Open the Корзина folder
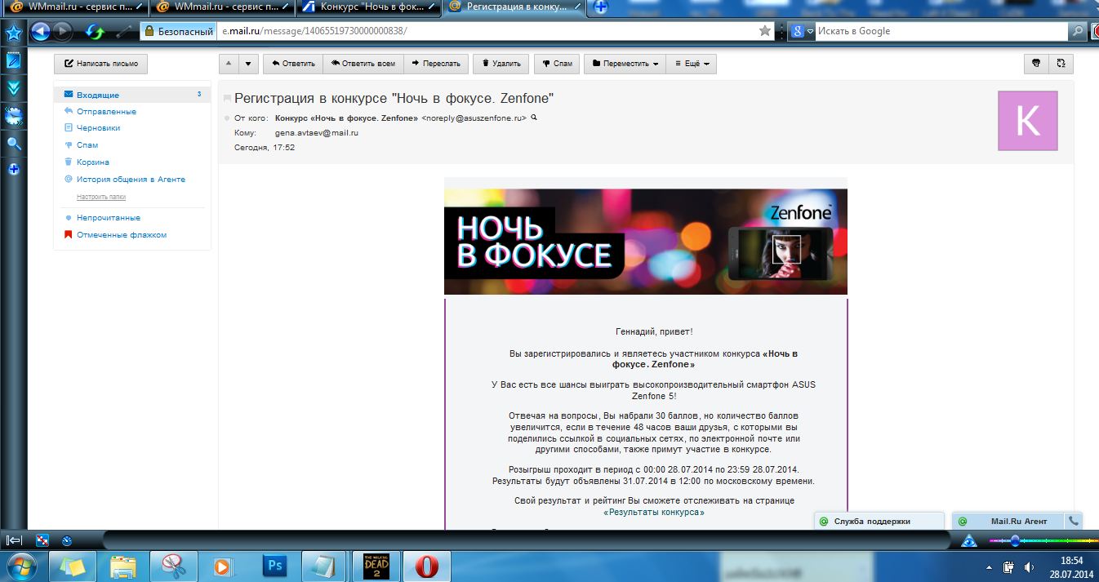The image size is (1099, 582). [x=93, y=162]
